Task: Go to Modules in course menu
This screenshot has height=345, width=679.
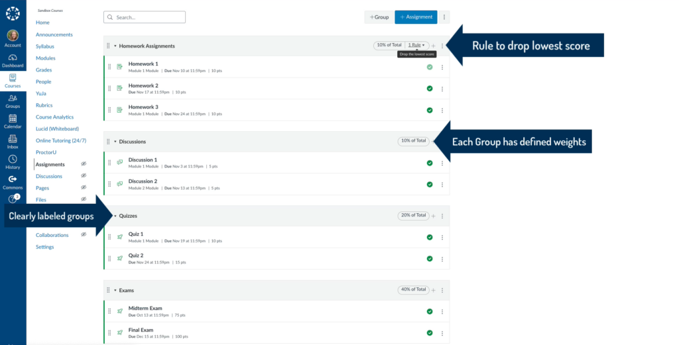Action: point(46,58)
